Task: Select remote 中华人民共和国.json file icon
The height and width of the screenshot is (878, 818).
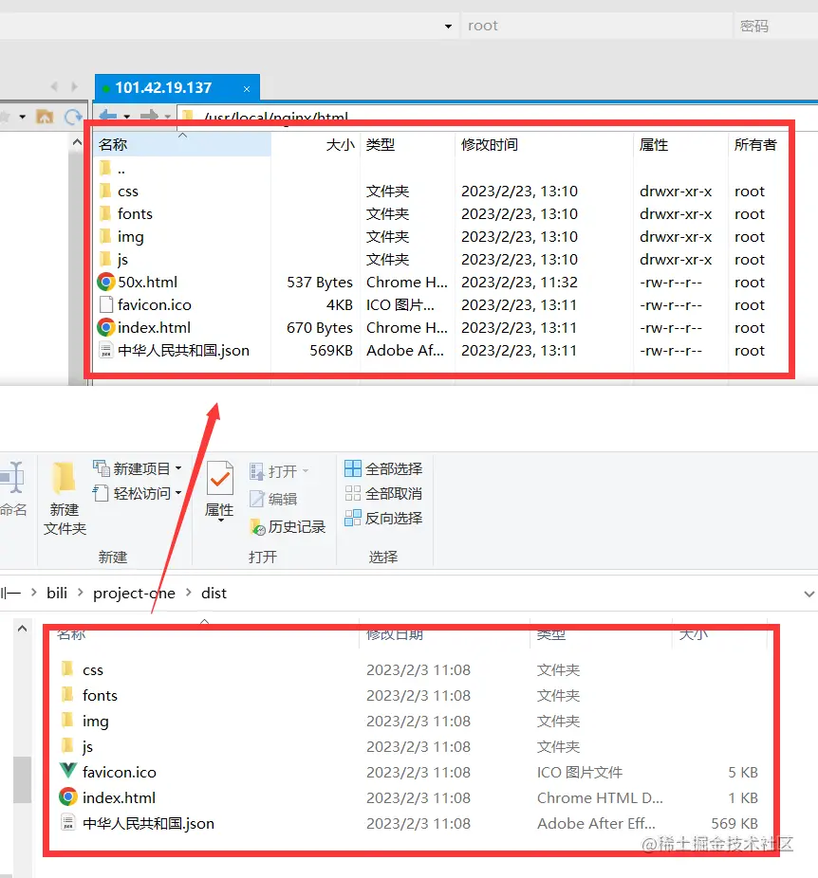Action: [x=106, y=351]
